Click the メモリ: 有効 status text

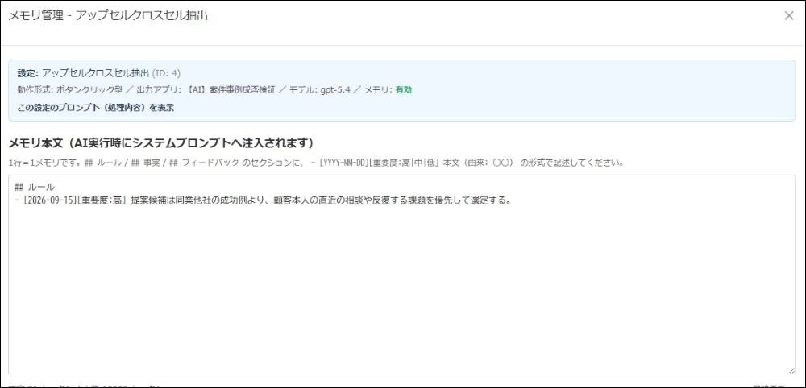pyautogui.click(x=388, y=90)
